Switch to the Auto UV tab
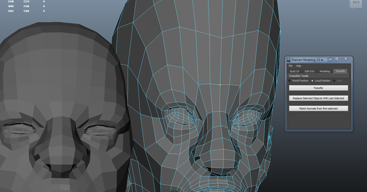Viewport: 367px width, 192px height. click(295, 71)
